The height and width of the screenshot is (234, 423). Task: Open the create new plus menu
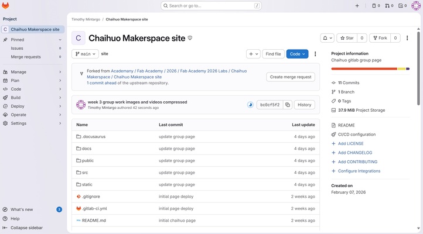[357, 6]
